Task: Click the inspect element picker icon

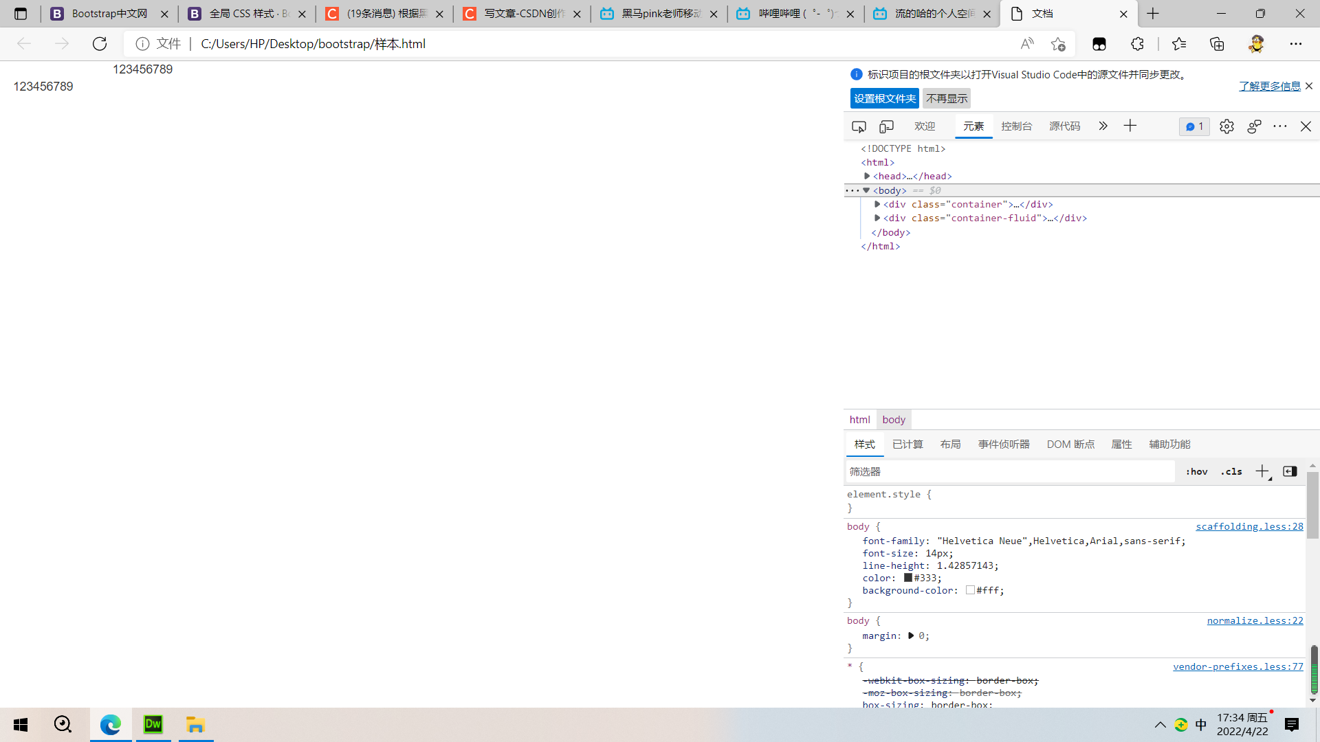Action: pos(859,126)
